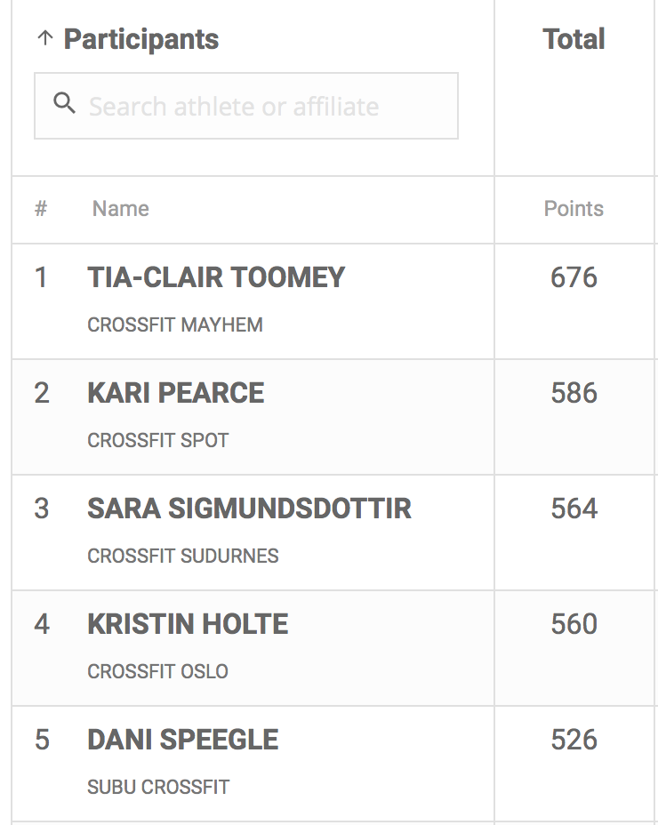The height and width of the screenshot is (825, 658).
Task: Click Dani Speegle name
Action: (x=183, y=740)
